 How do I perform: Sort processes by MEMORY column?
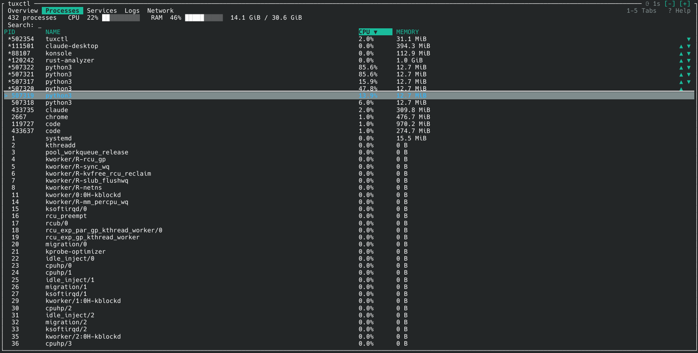408,32
